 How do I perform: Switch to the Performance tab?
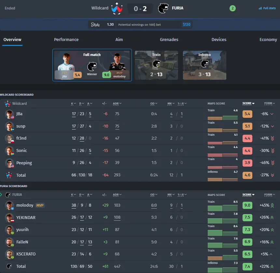click(x=66, y=40)
